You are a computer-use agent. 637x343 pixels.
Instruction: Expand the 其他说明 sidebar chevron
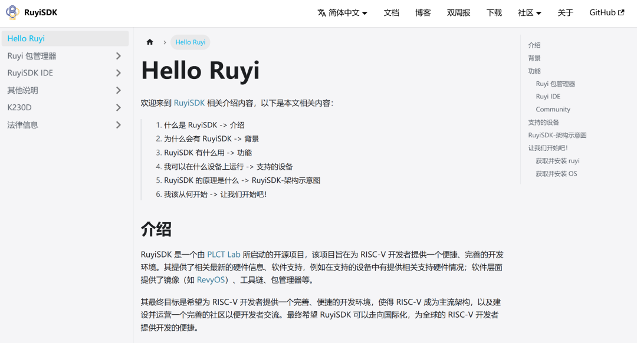[x=118, y=90]
